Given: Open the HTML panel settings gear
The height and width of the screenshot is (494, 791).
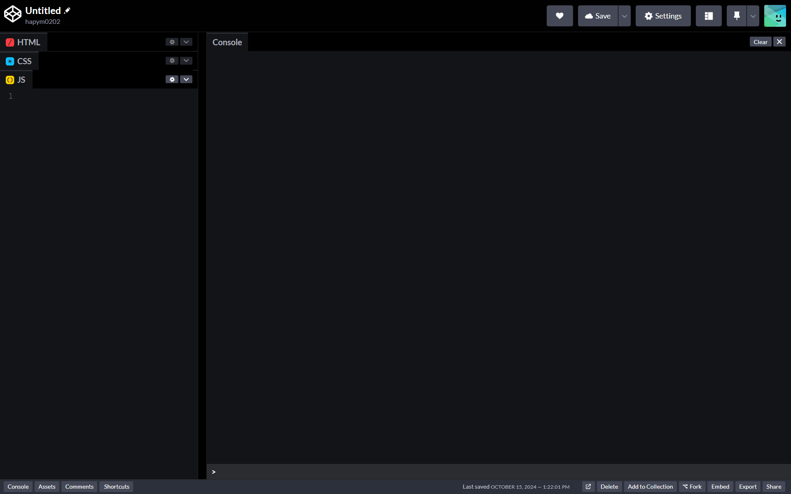Looking at the screenshot, I should (x=172, y=42).
